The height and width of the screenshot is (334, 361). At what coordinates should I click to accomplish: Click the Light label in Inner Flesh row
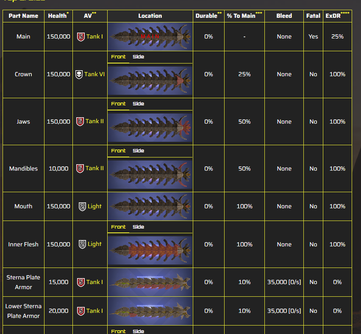click(94, 244)
